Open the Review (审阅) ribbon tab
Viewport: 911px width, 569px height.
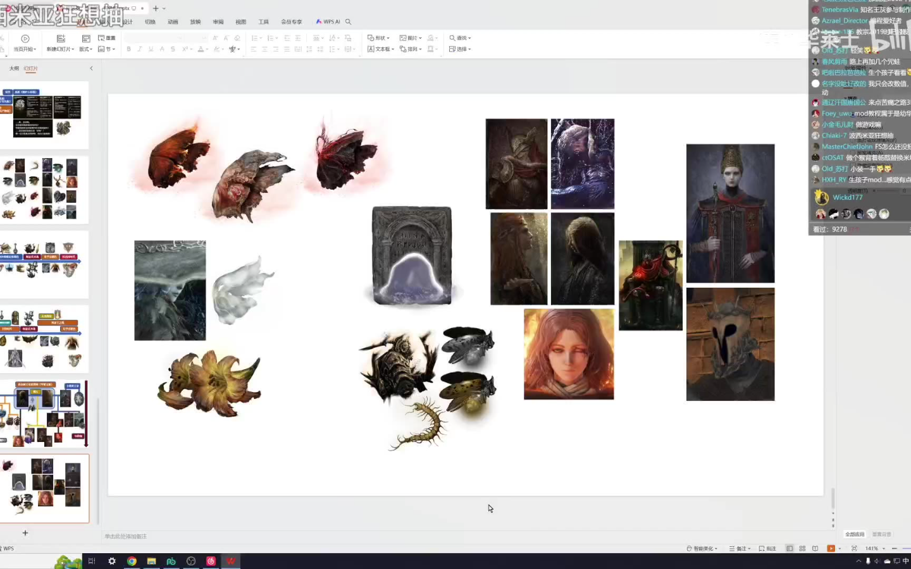(x=218, y=22)
